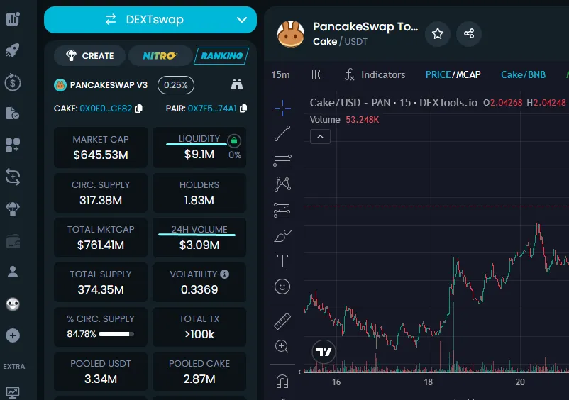Click the swap arrows icon in sidebar

tap(13, 177)
